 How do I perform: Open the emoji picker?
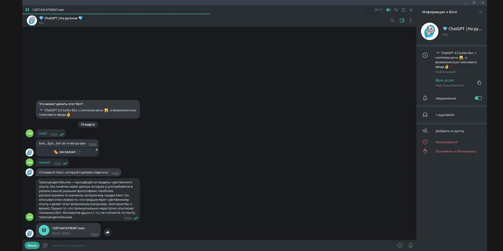coord(400,245)
